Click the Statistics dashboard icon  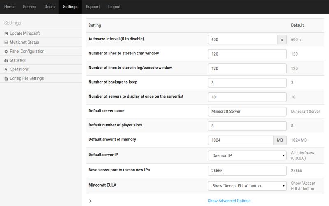click(6, 61)
